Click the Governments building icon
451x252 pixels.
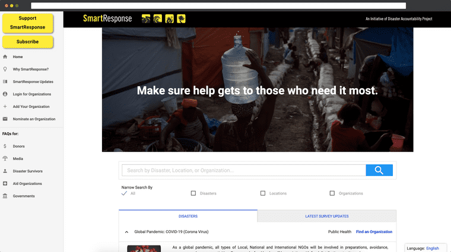[5, 196]
